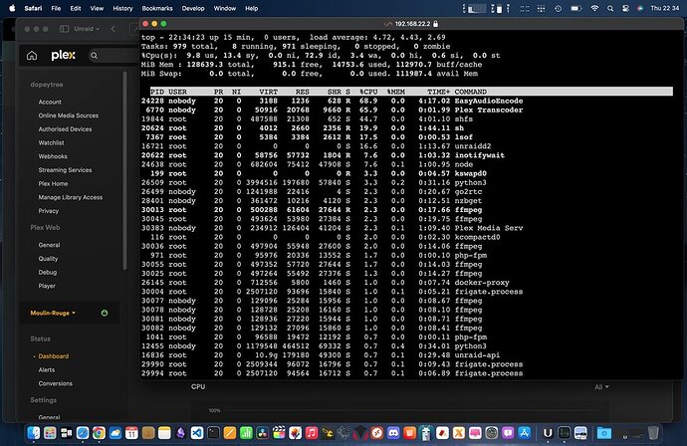This screenshot has width=687, height=446.
Task: Open Conversions under Status
Action: click(56, 383)
